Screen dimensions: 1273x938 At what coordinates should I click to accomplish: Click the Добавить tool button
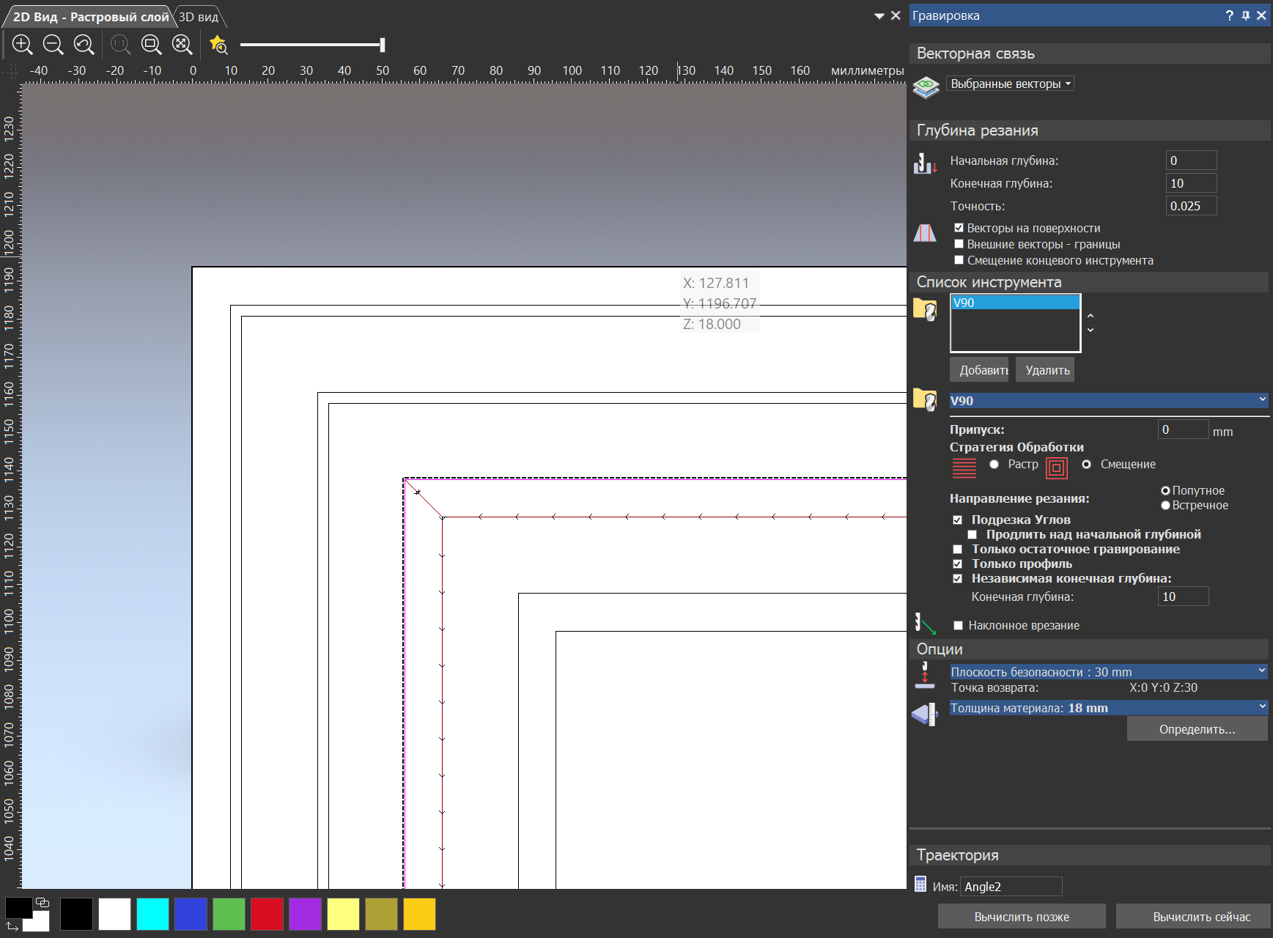click(979, 370)
